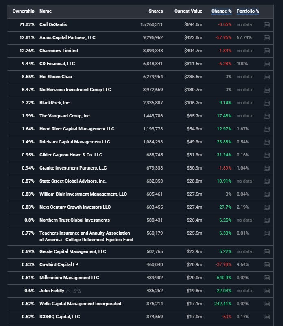Select Northern Trust Global Investments
This screenshot has width=283, height=326.
[x=74, y=220]
